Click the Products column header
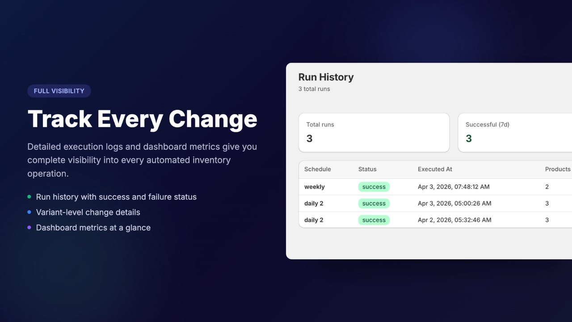Screen dimensions: 572x322 [558, 169]
